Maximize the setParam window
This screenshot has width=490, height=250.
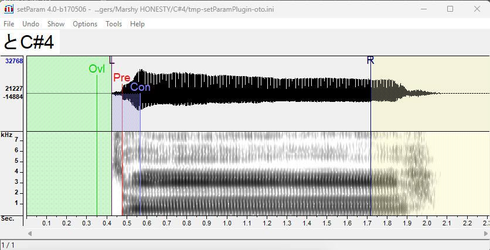(450, 9)
